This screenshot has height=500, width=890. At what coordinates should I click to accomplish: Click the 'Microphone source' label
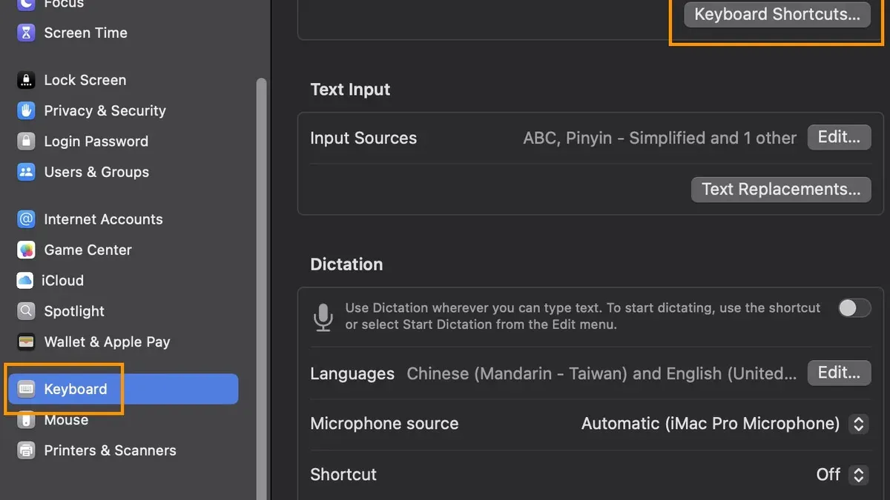[384, 424]
